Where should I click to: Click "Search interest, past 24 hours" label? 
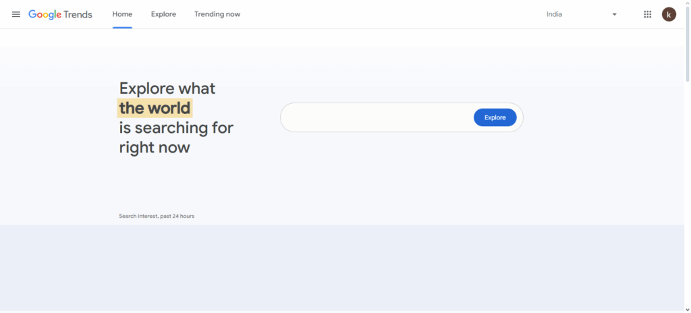click(157, 216)
